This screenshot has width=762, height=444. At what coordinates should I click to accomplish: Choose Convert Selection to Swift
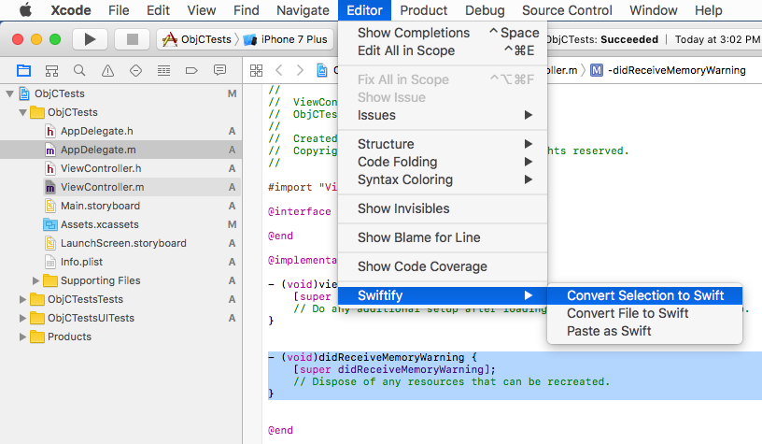[x=645, y=295]
